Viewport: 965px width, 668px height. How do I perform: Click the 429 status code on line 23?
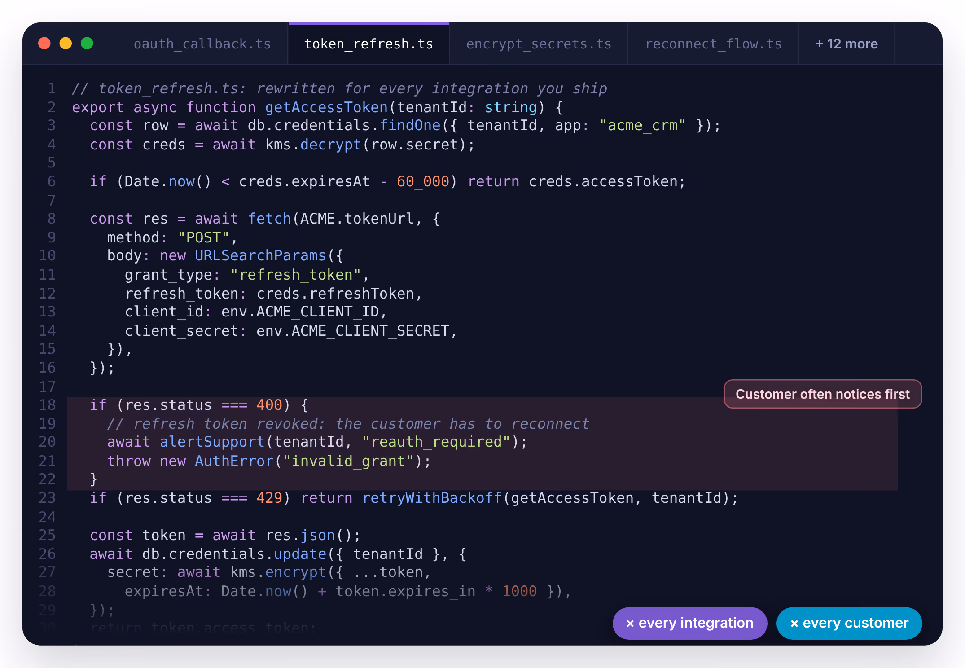pos(269,498)
